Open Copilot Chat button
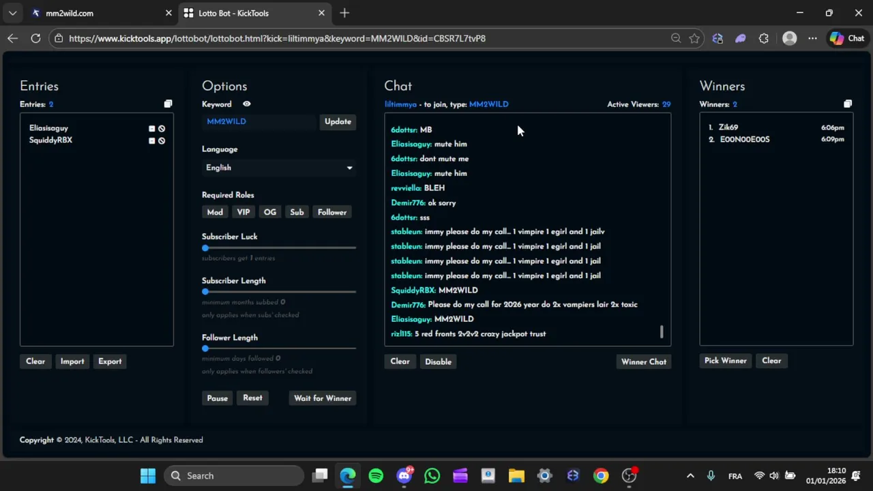 pos(846,38)
